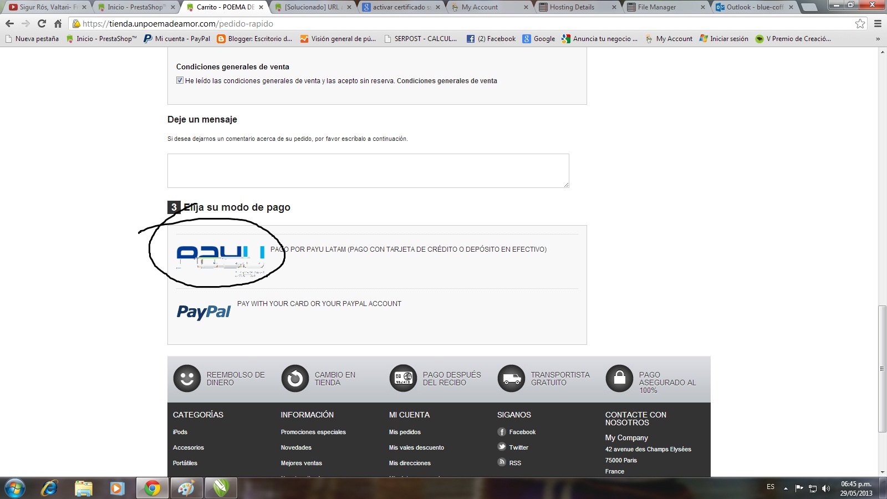Open the Twitter bird icon in Síganos
Image resolution: width=887 pixels, height=499 pixels.
click(502, 447)
